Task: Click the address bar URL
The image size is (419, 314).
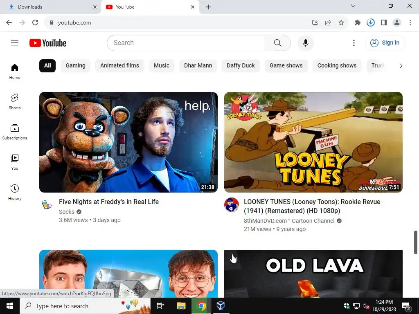Action: [74, 23]
